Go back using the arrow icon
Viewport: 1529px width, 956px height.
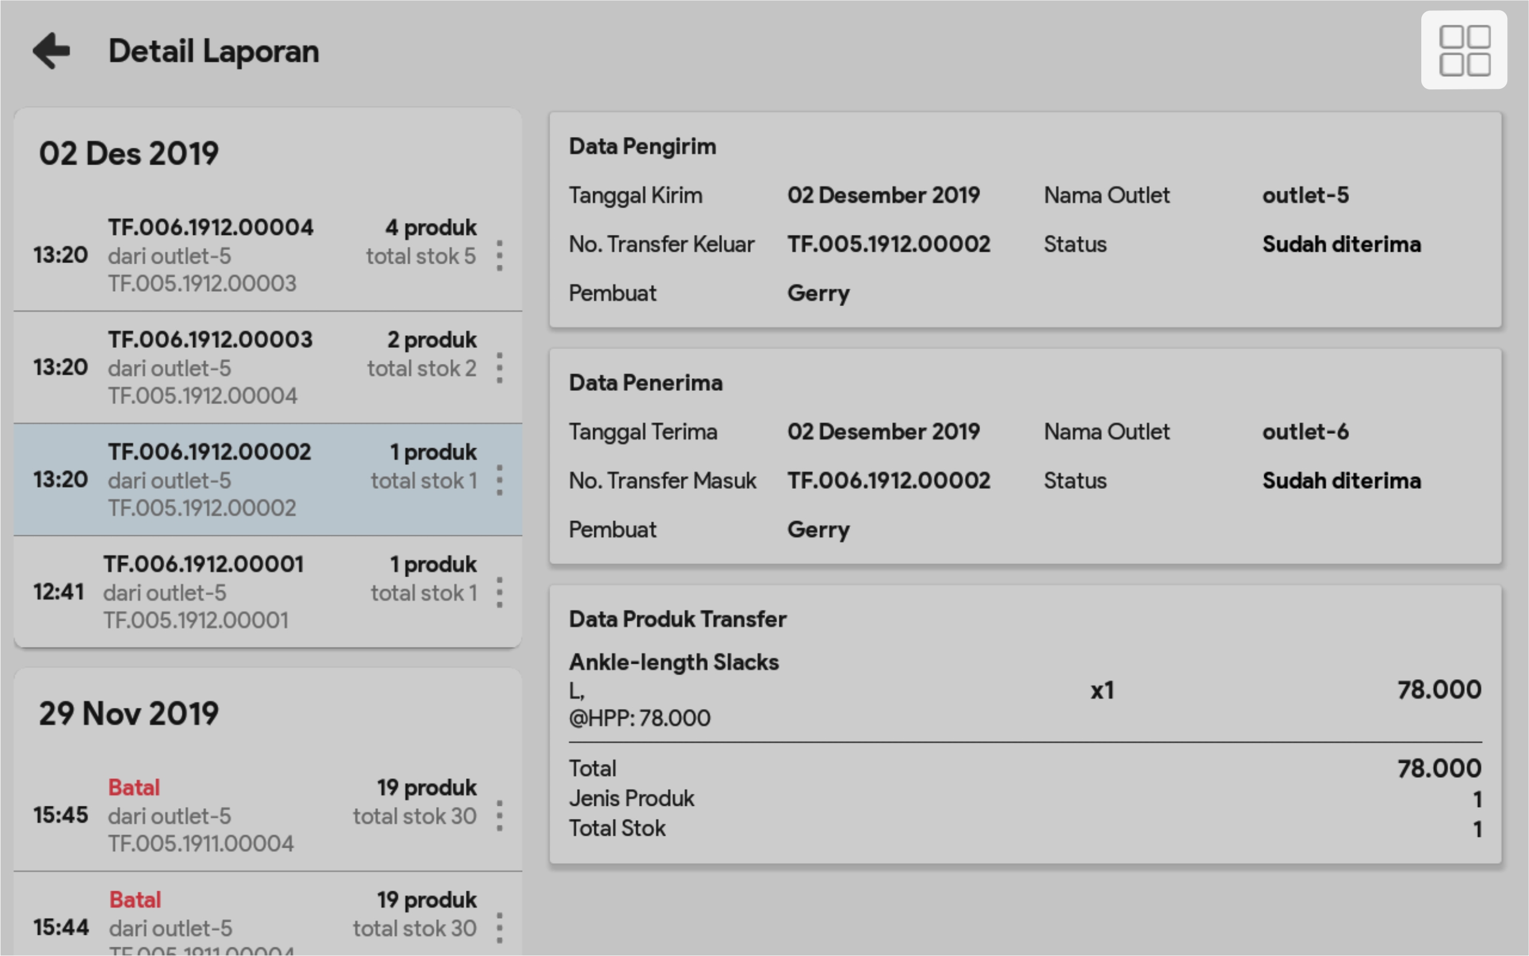51,50
